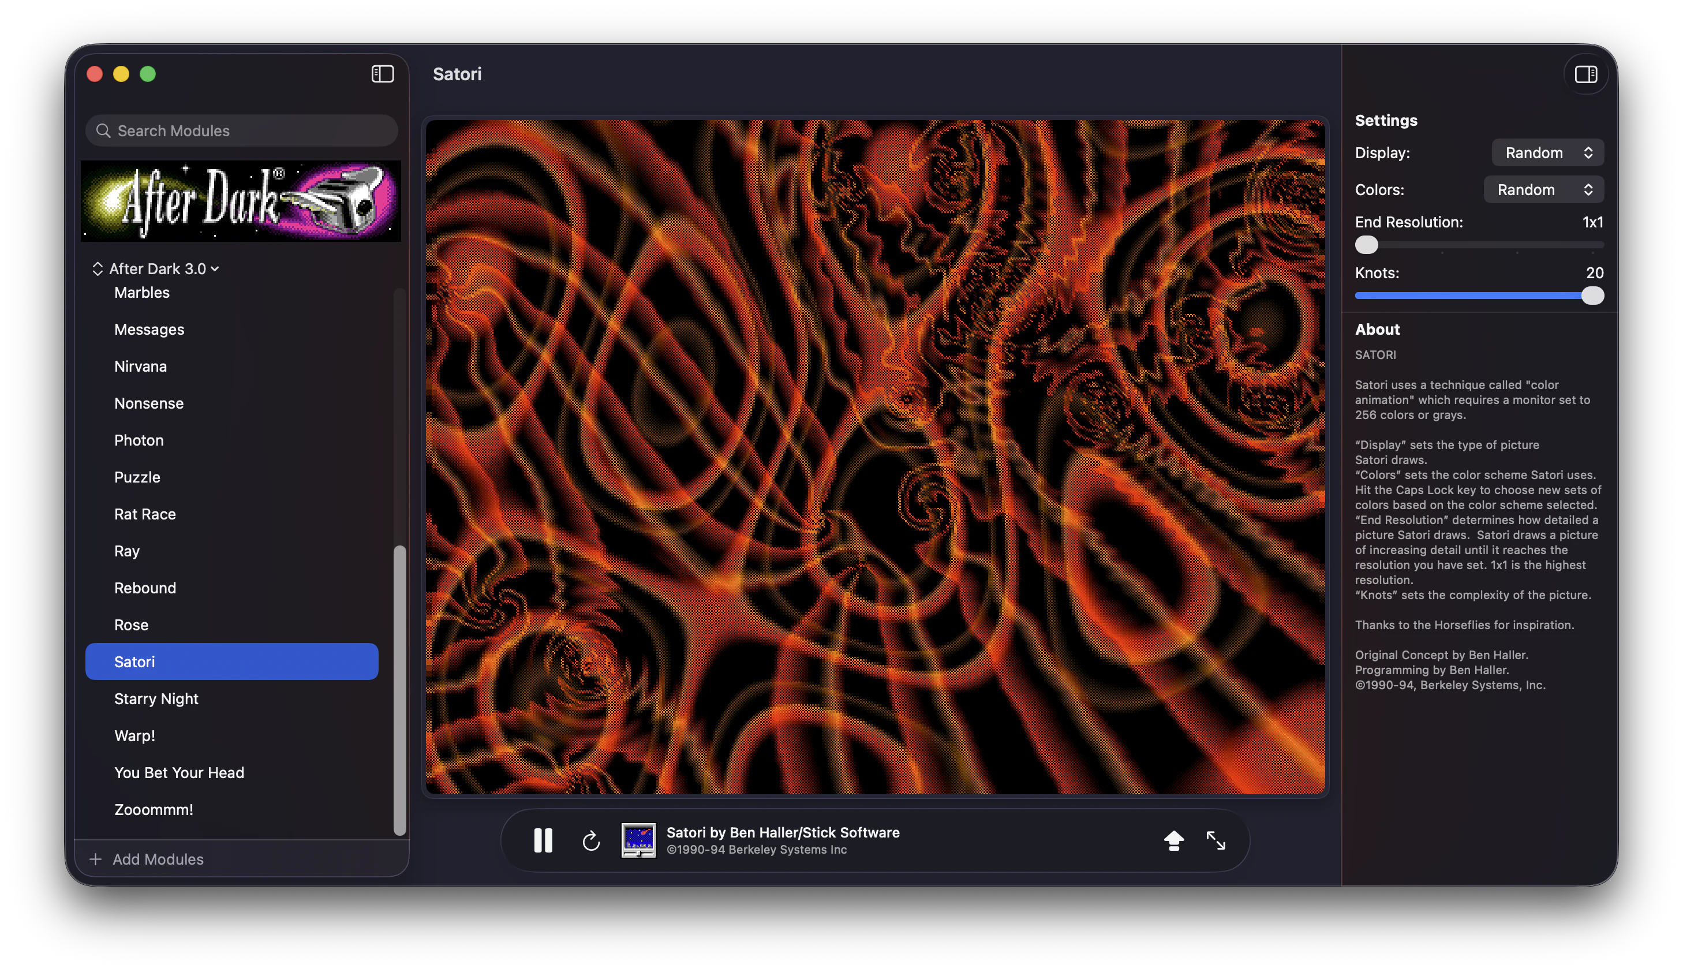Click the ©1990-94 Berkeley Systems Inc caption
1683x972 pixels.
(x=756, y=849)
